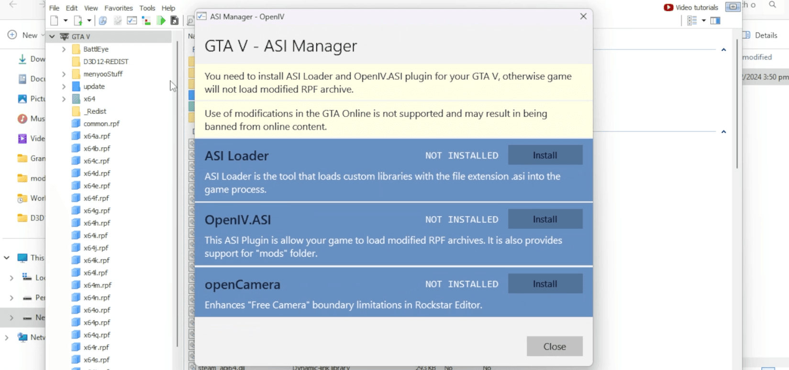The width and height of the screenshot is (789, 370).
Task: Open the Tools menu
Action: 147,8
